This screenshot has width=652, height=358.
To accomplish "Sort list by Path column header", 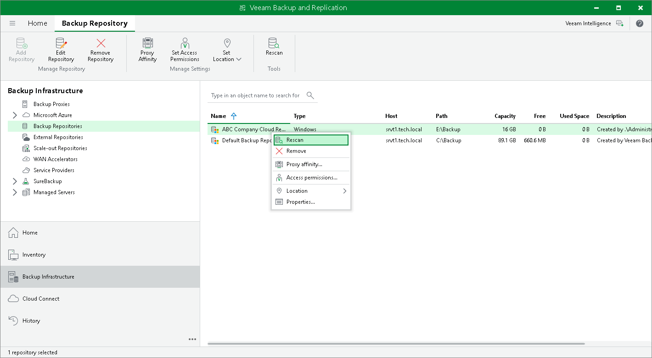I will coord(442,116).
